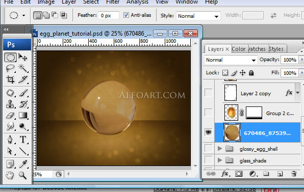
Task: Select the Dodge tool
Action: click(23, 126)
